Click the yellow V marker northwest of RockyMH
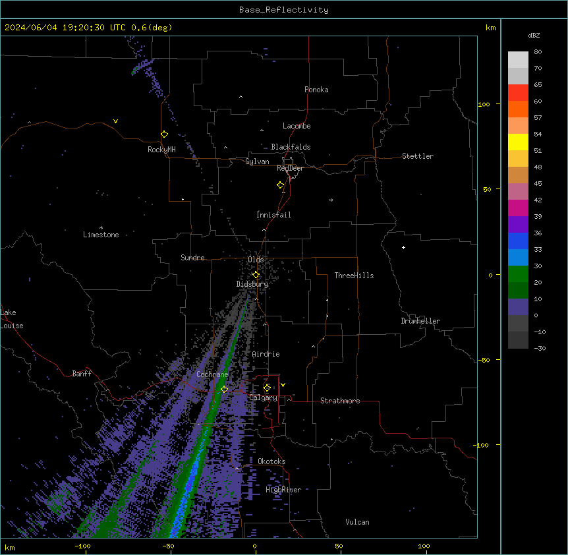Image resolution: width=568 pixels, height=555 pixels. point(115,121)
